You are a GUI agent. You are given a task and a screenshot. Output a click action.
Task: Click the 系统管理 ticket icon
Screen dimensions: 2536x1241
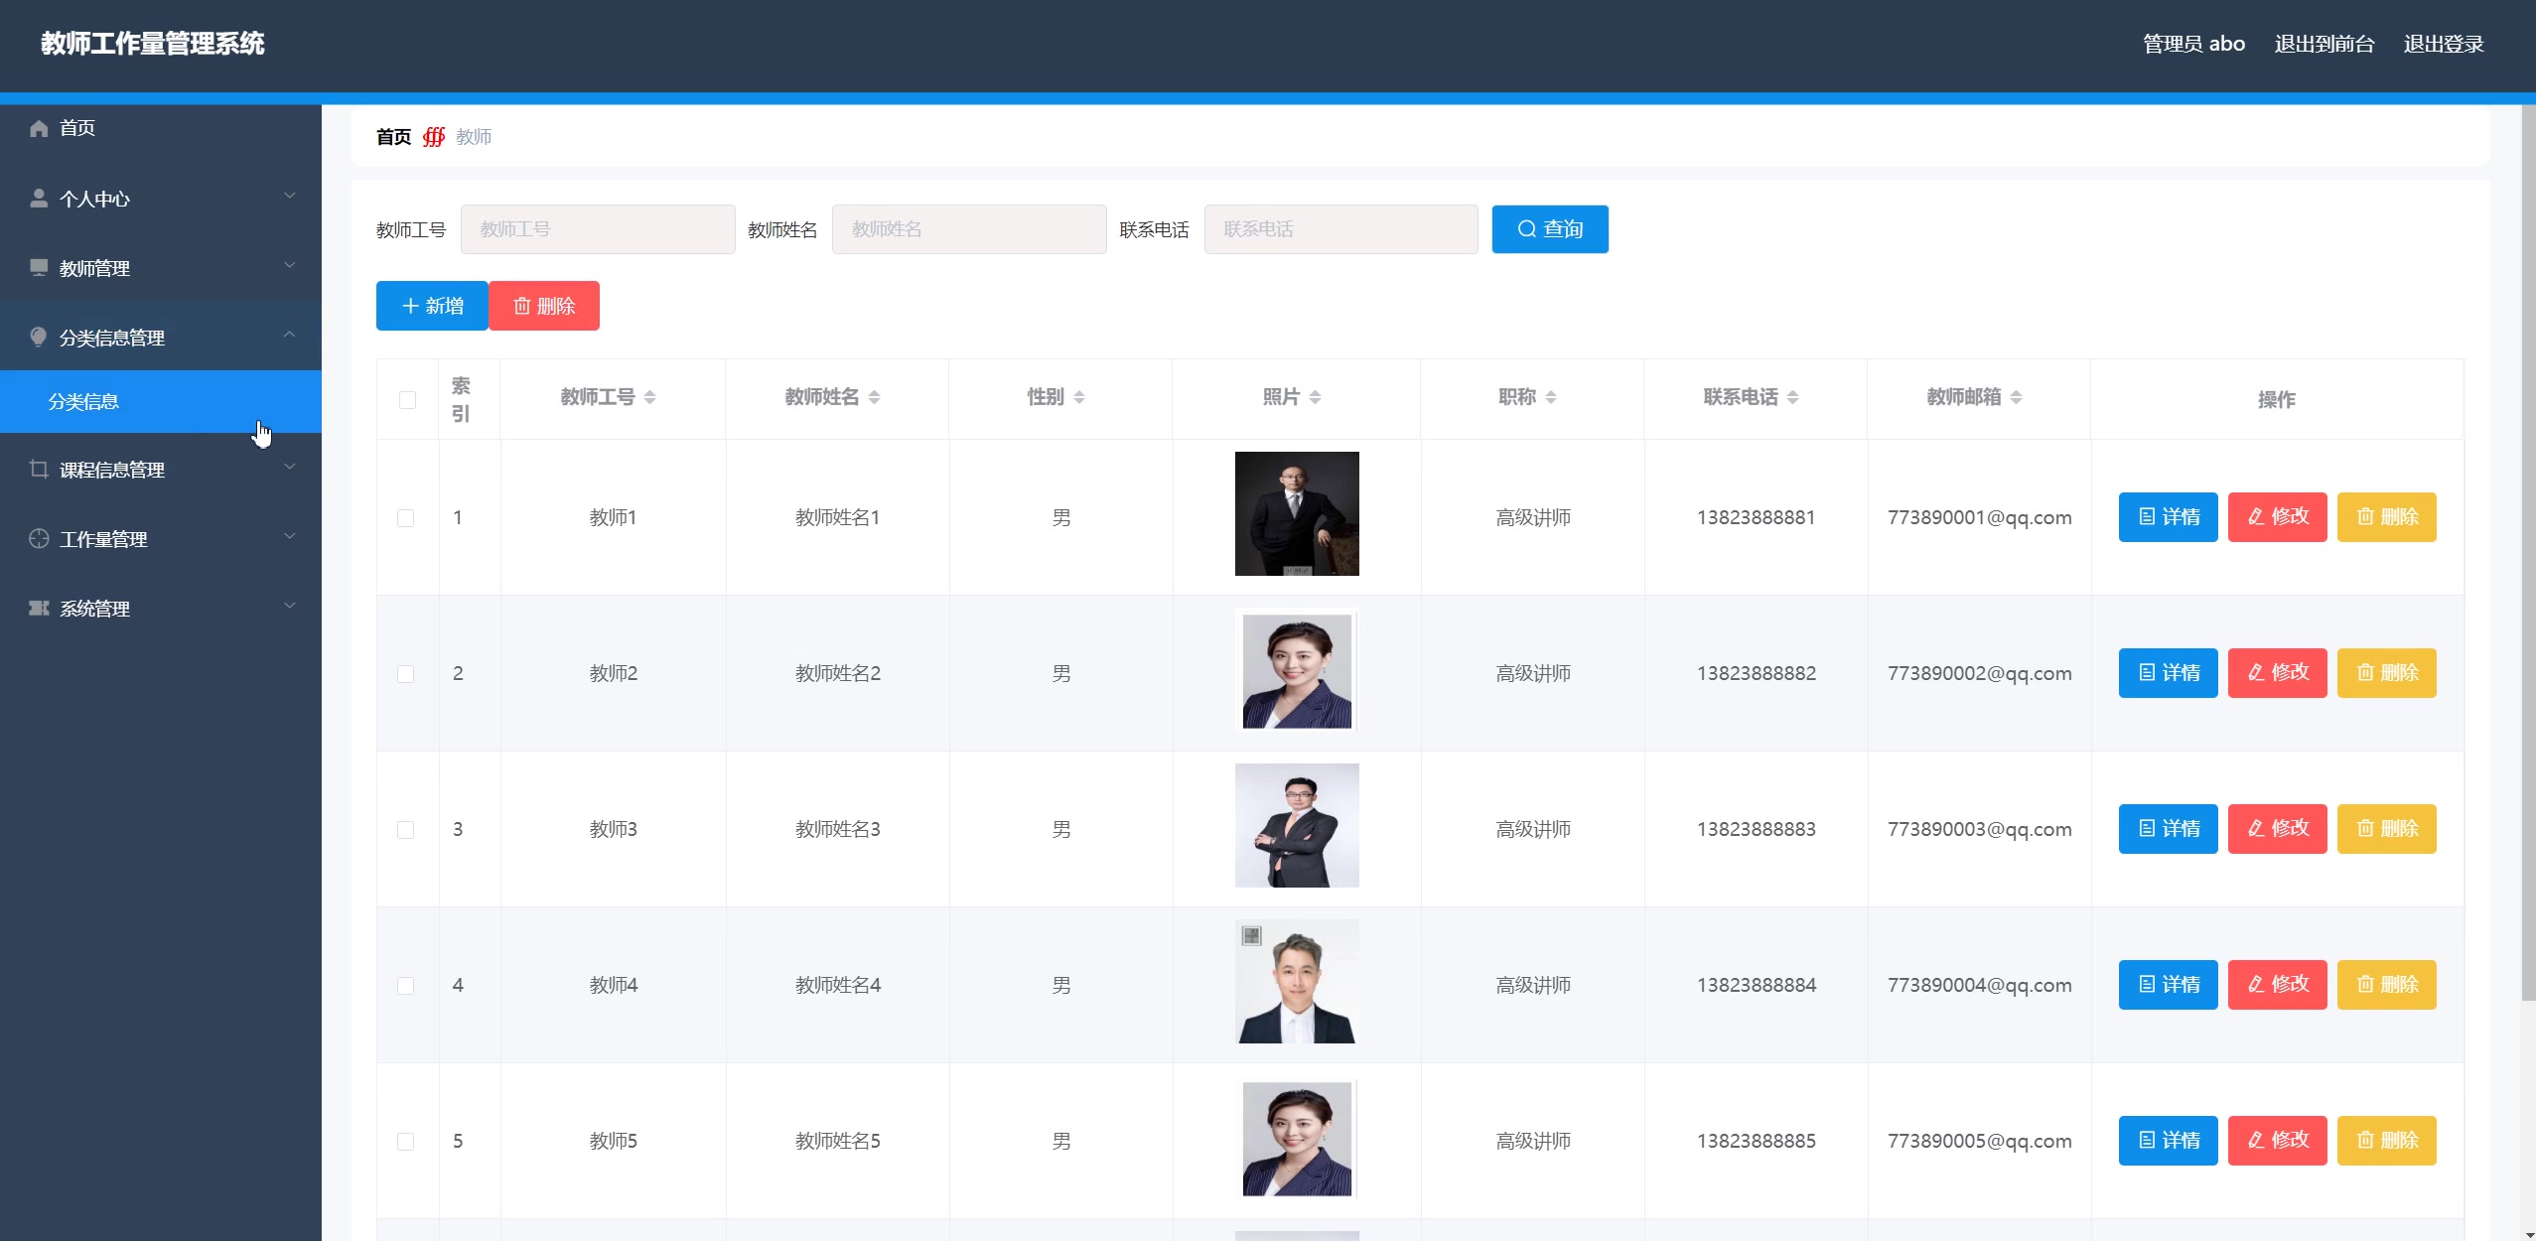39,609
